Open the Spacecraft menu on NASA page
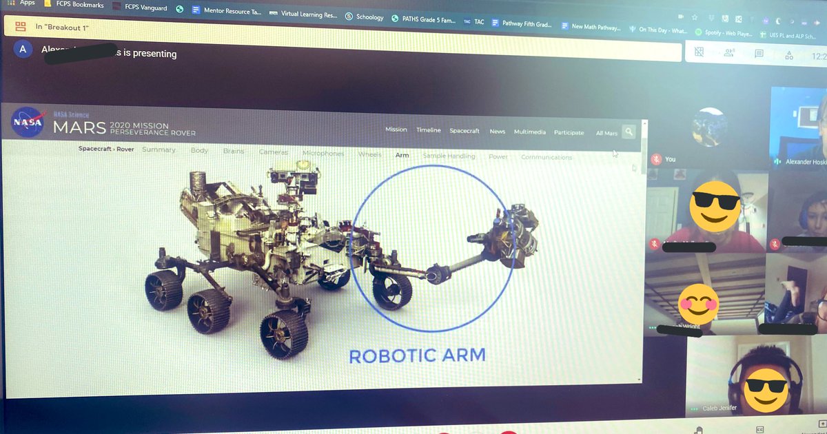 coord(464,131)
